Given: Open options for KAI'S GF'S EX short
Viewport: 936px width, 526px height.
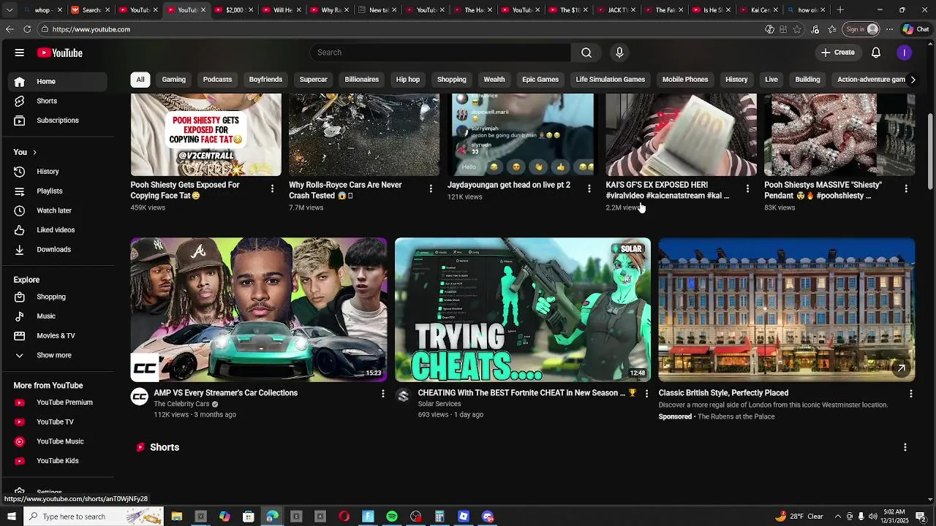Looking at the screenshot, I should click(747, 188).
